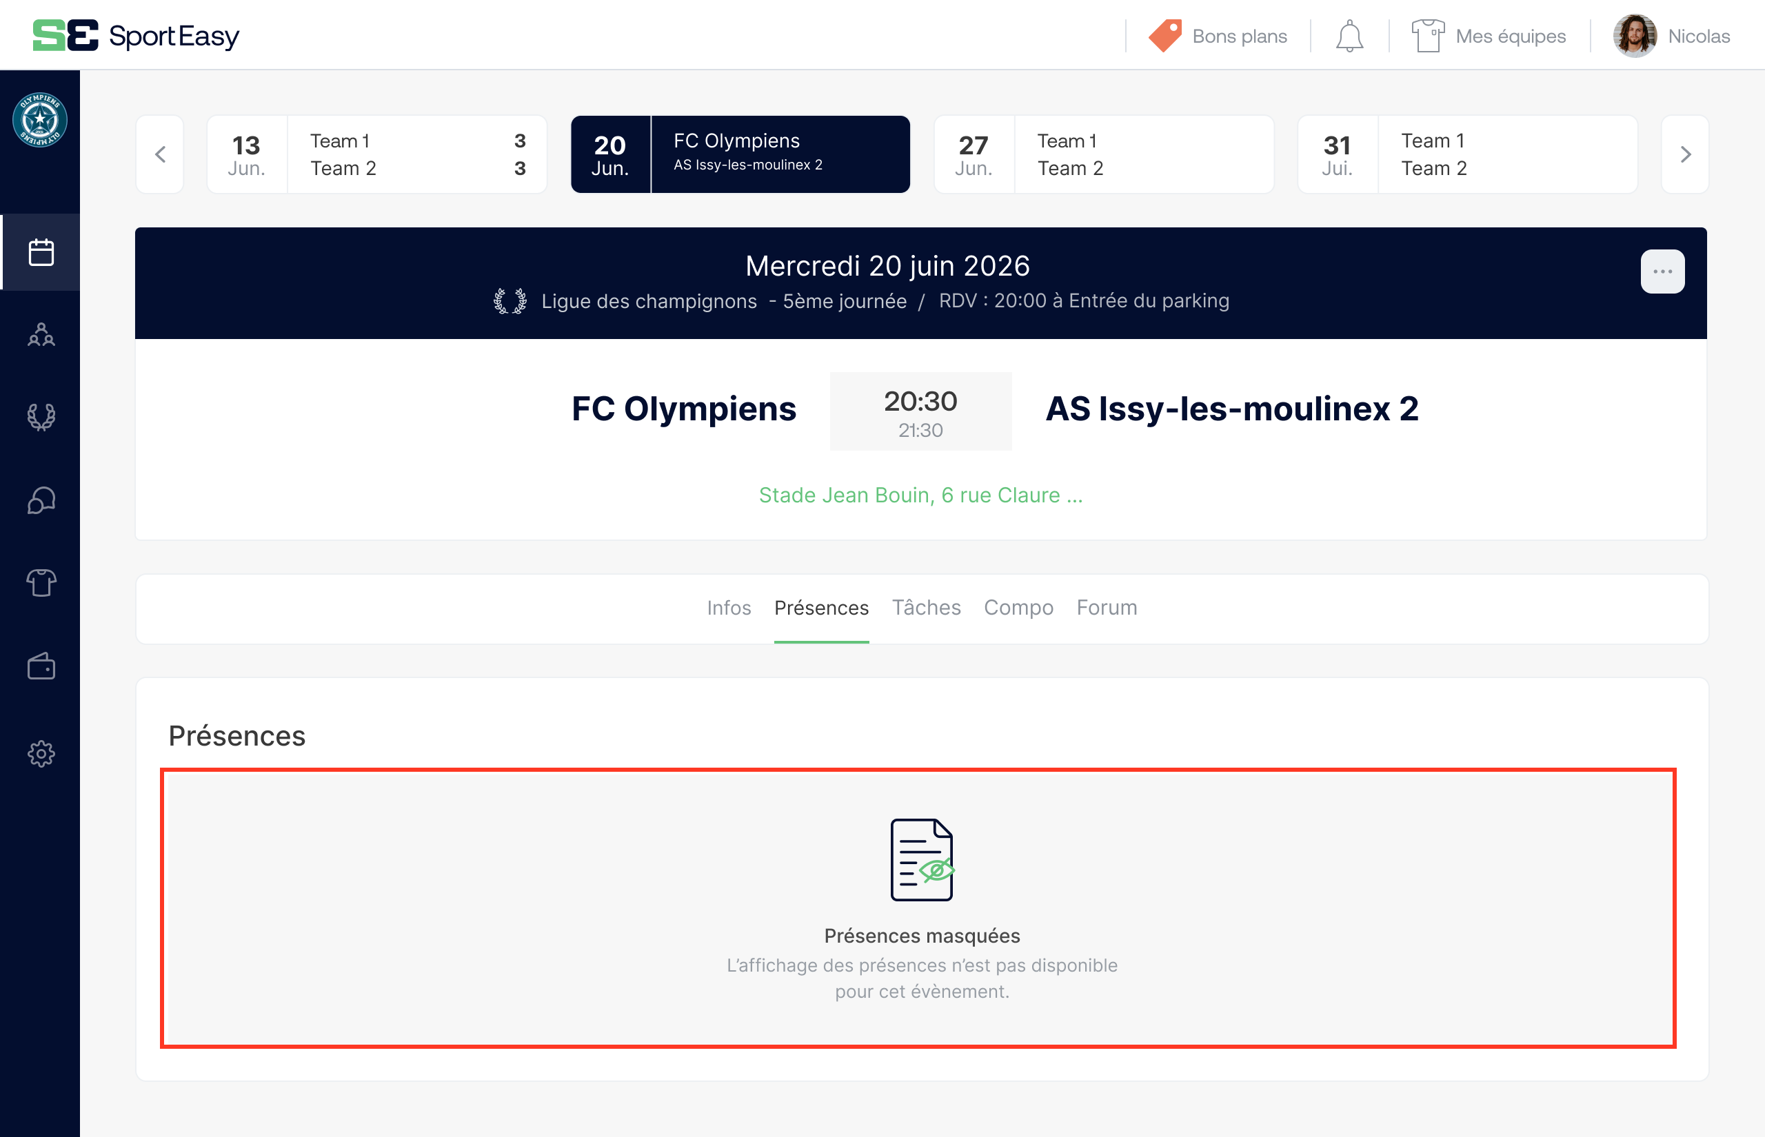Open Mes équipes from the top bar
Viewport: 1765px width, 1137px height.
coord(1491,35)
